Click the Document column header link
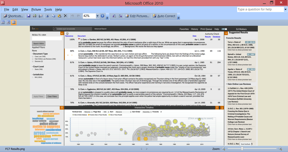Image resolution: width=288 pixels, height=152 pixels. [x=82, y=36]
